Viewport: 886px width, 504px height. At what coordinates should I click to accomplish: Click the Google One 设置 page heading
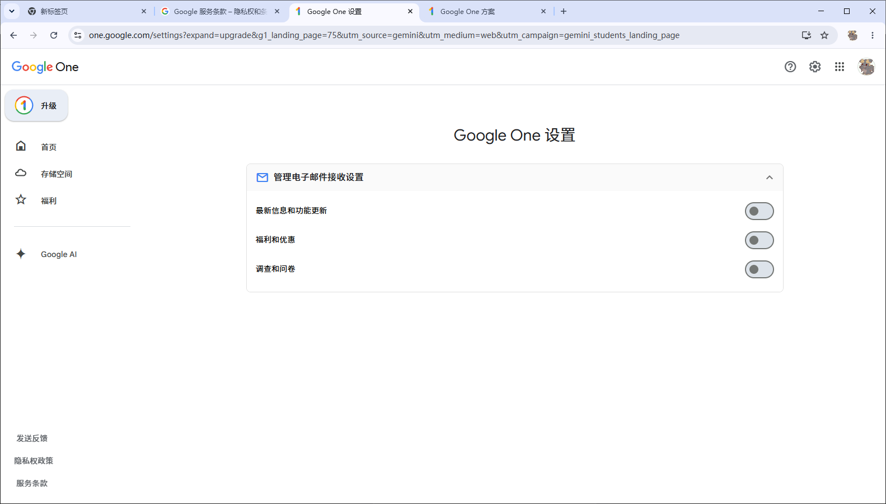click(x=514, y=136)
